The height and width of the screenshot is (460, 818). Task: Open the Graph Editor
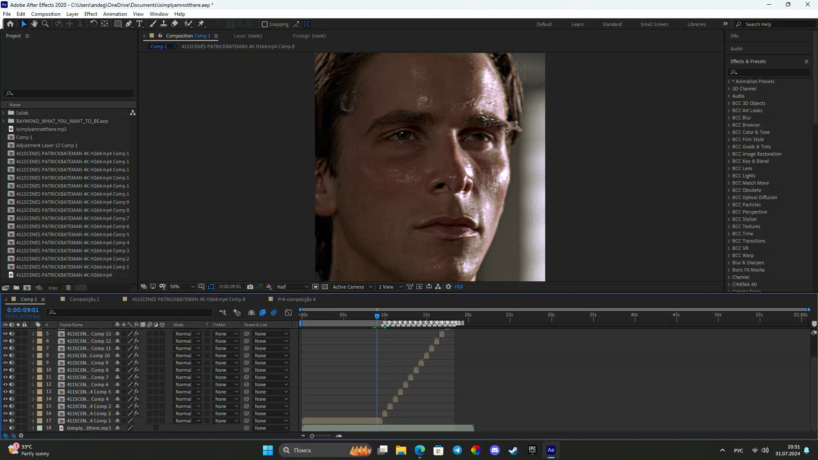tap(289, 312)
